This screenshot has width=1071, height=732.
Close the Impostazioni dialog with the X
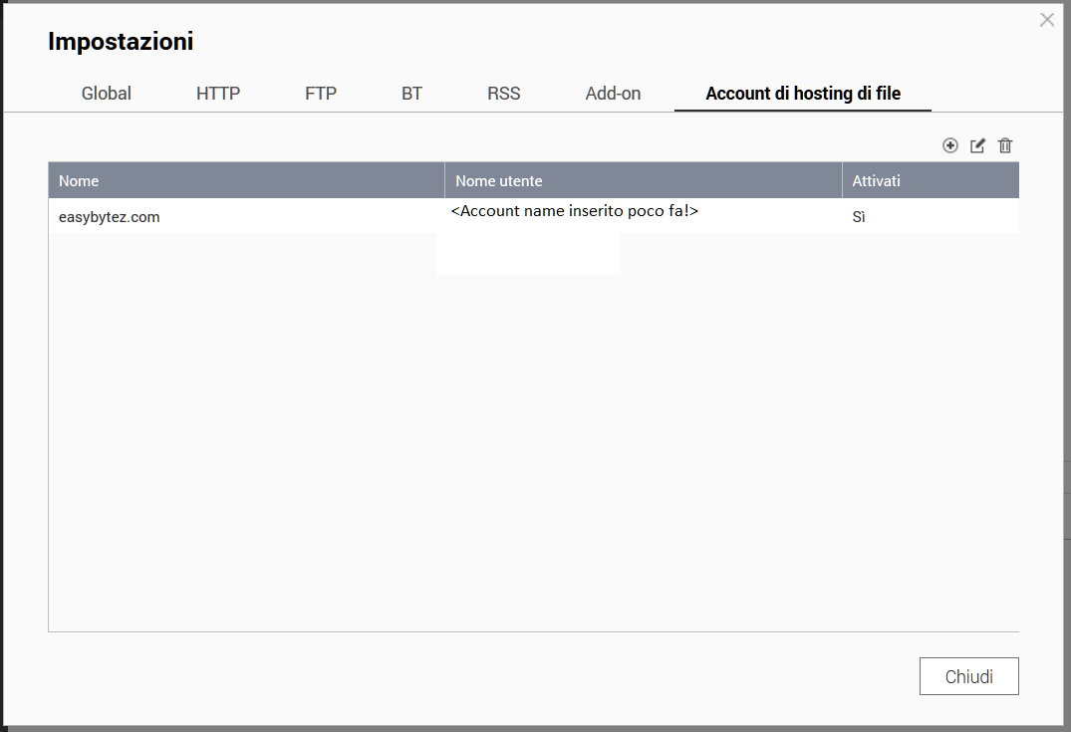point(1046,20)
